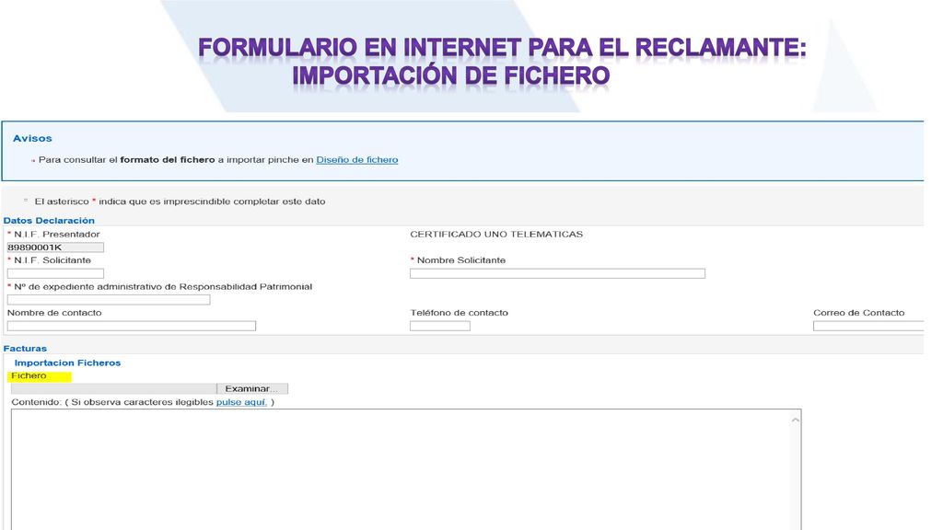Click the Nombre de contacto input field
The image size is (943, 530).
click(132, 326)
